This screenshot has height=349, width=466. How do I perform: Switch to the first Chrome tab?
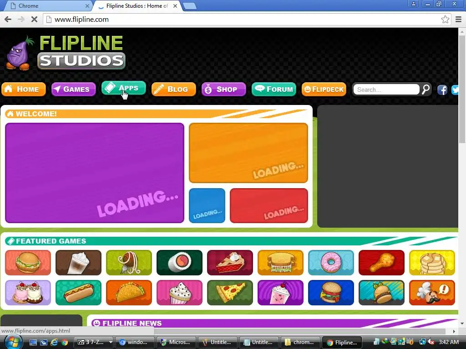pos(49,5)
